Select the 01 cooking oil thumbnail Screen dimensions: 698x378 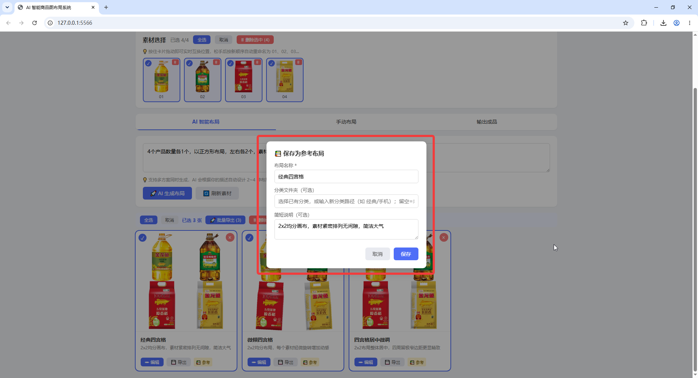[161, 80]
